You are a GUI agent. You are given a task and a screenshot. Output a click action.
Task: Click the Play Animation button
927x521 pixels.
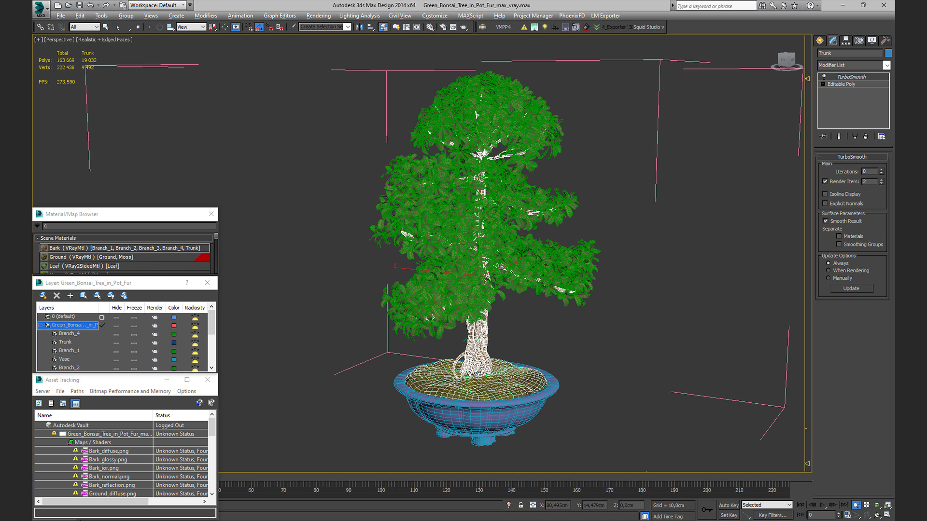click(x=822, y=505)
